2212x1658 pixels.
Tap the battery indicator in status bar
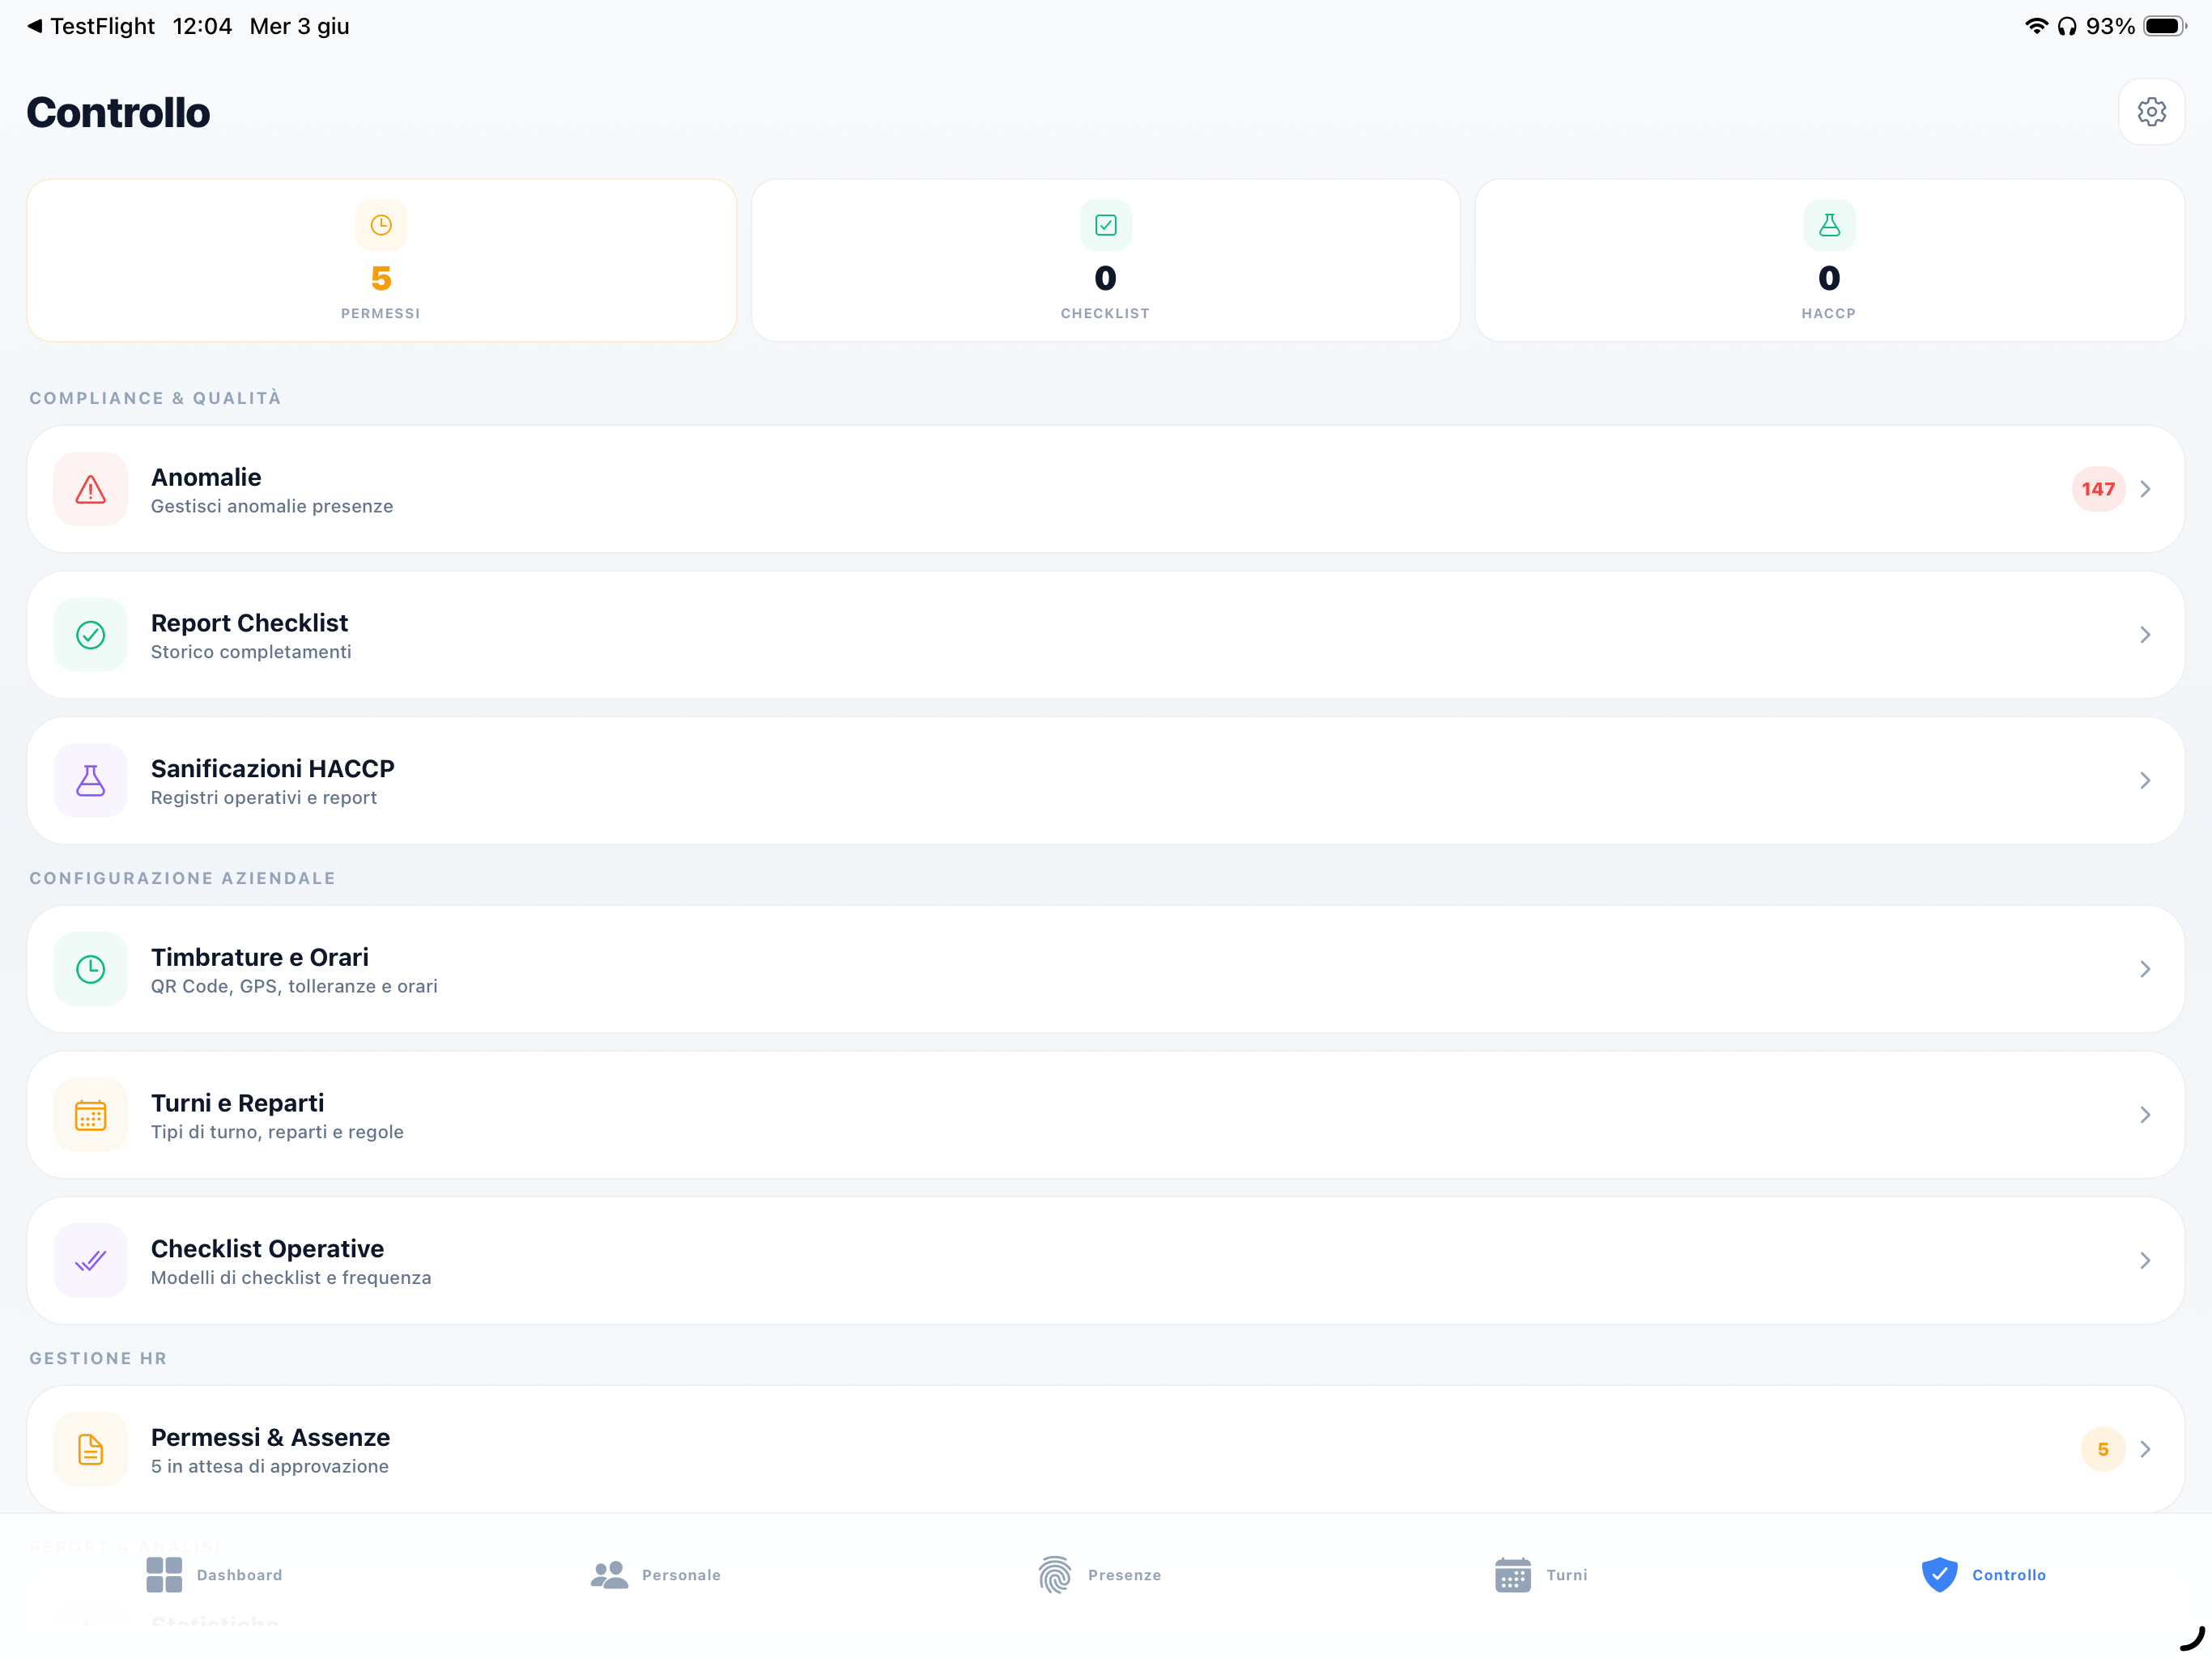(2166, 26)
